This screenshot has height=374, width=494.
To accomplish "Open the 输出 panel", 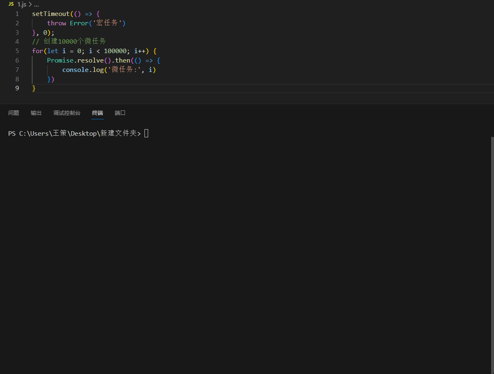I will pyautogui.click(x=36, y=113).
